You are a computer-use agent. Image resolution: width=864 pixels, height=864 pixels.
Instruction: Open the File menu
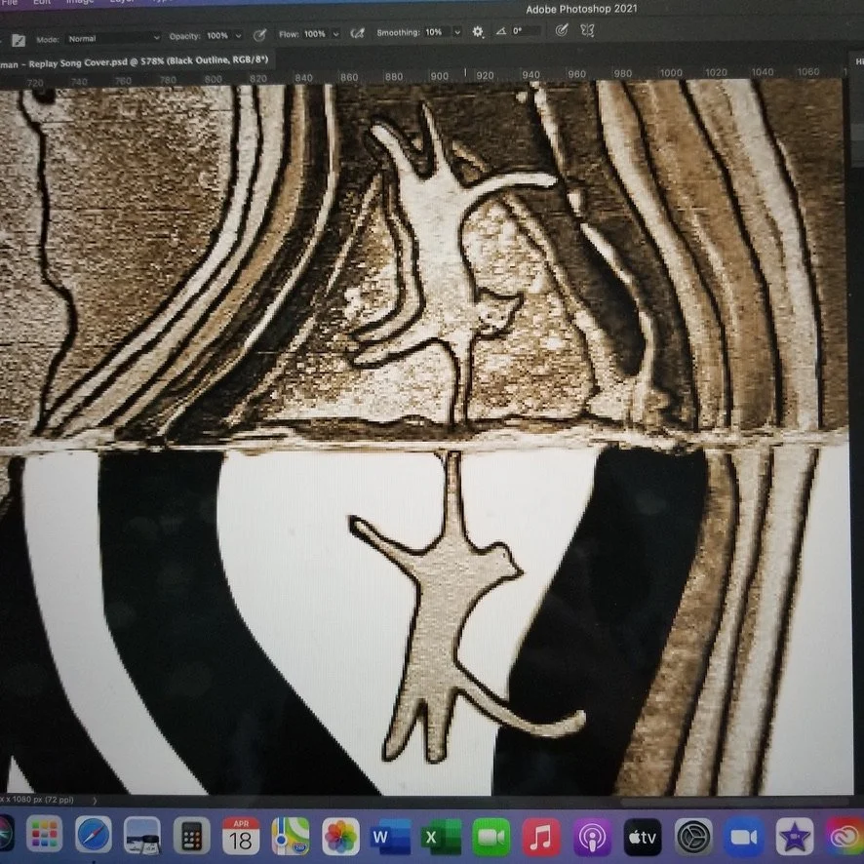click(x=10, y=2)
